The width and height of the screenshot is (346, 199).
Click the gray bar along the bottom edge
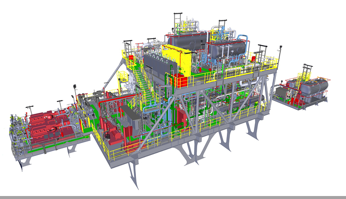click(x=173, y=197)
